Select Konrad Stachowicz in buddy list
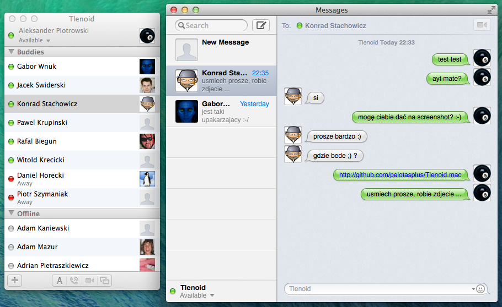Image resolution: width=502 pixels, height=307 pixels. [82, 104]
